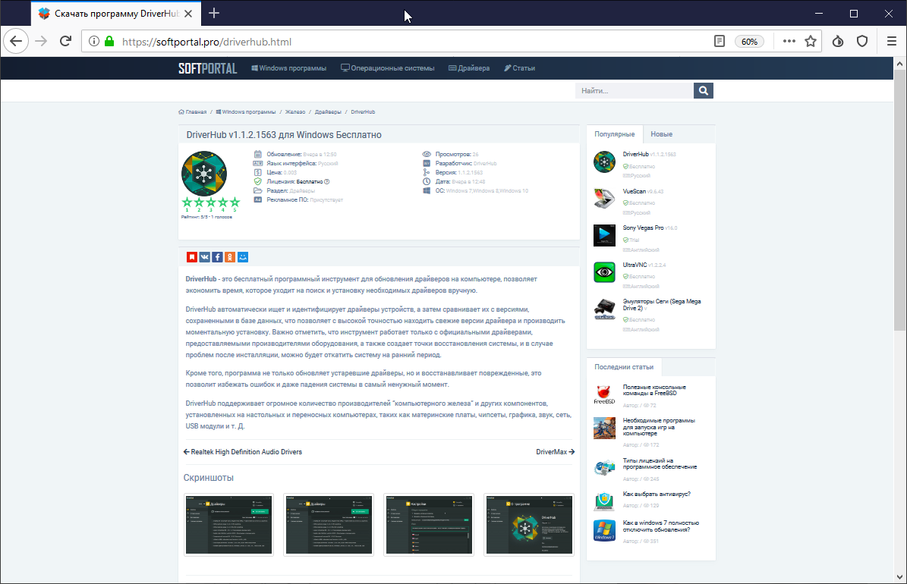The height and width of the screenshot is (584, 907).
Task: Open a new browser tab
Action: pos(214,14)
